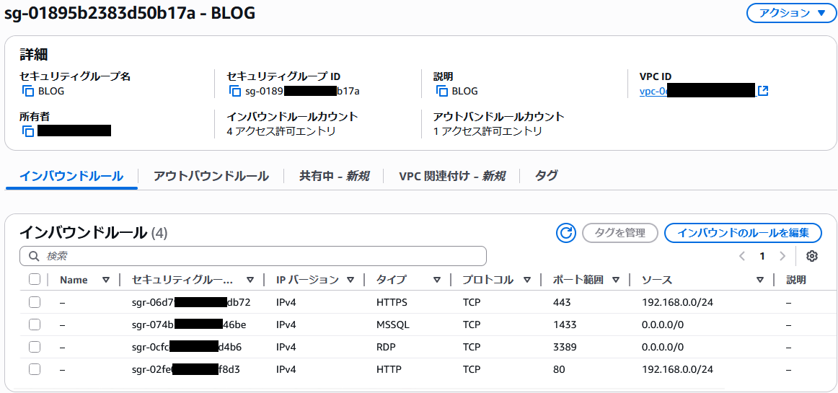Copy the security group name BLOG
Viewport: 838px width, 393px height.
point(28,92)
